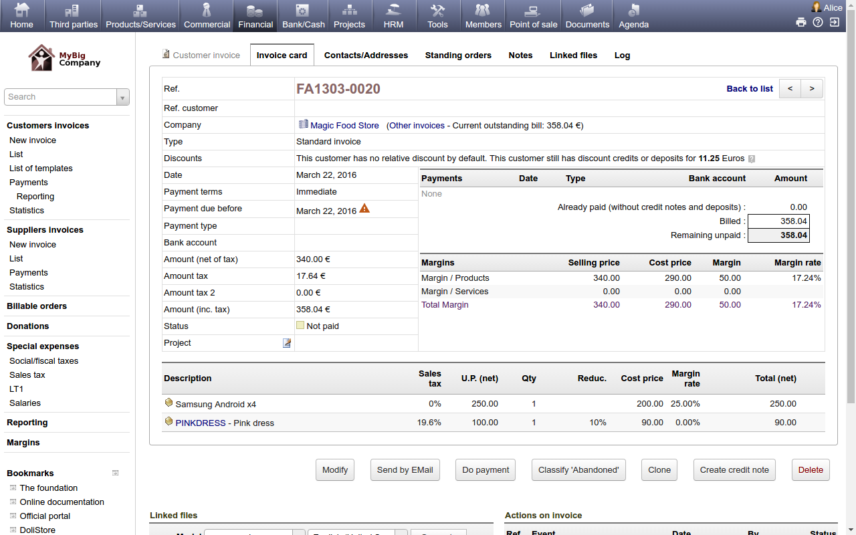Switch to the Contacts/Addresses tab

366,56
